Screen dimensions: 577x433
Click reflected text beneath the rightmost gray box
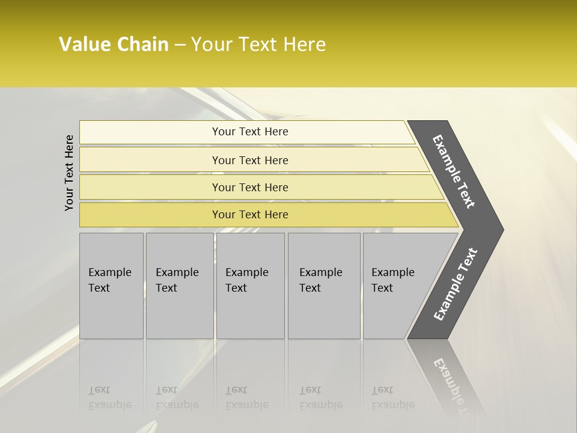click(x=392, y=398)
